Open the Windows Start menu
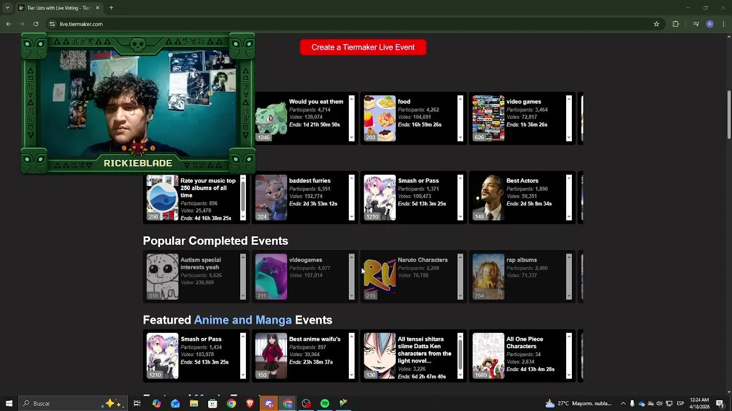This screenshot has height=411, width=732. (x=9, y=404)
